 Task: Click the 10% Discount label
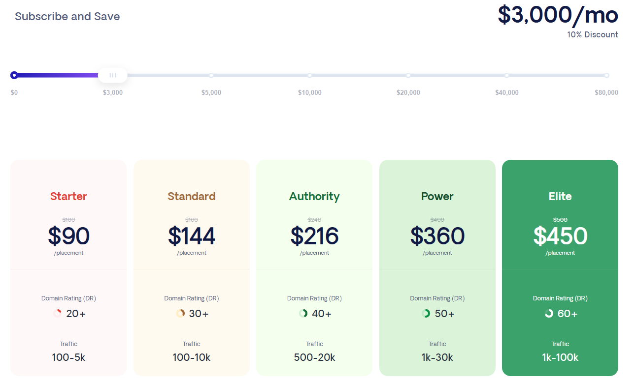pos(593,34)
